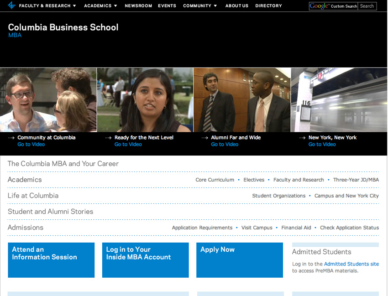Follow the Admitted Students site link

(x=351, y=264)
